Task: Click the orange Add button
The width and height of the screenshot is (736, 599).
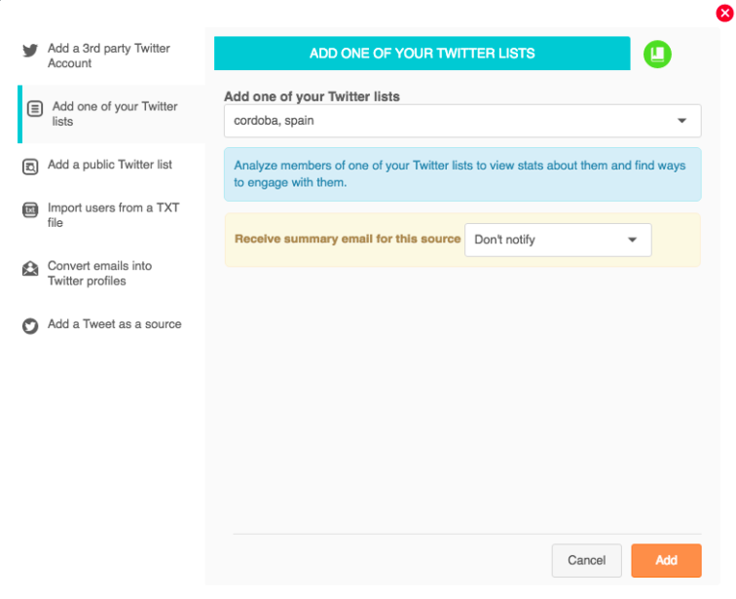Action: [x=666, y=560]
